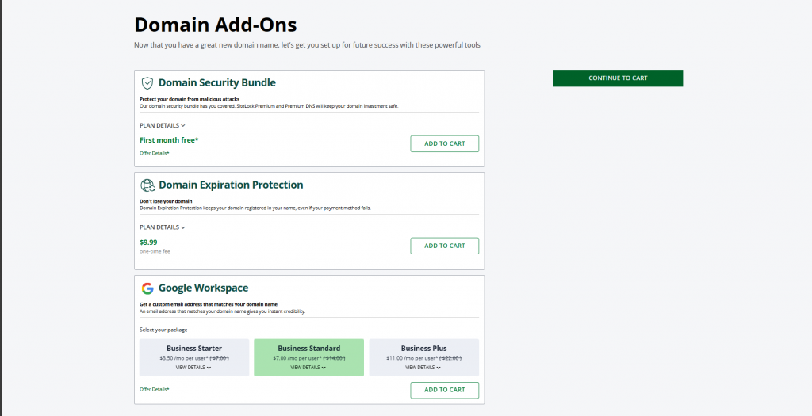Open Offer Details link in Google Workspace section
The width and height of the screenshot is (812, 416).
[x=154, y=389]
